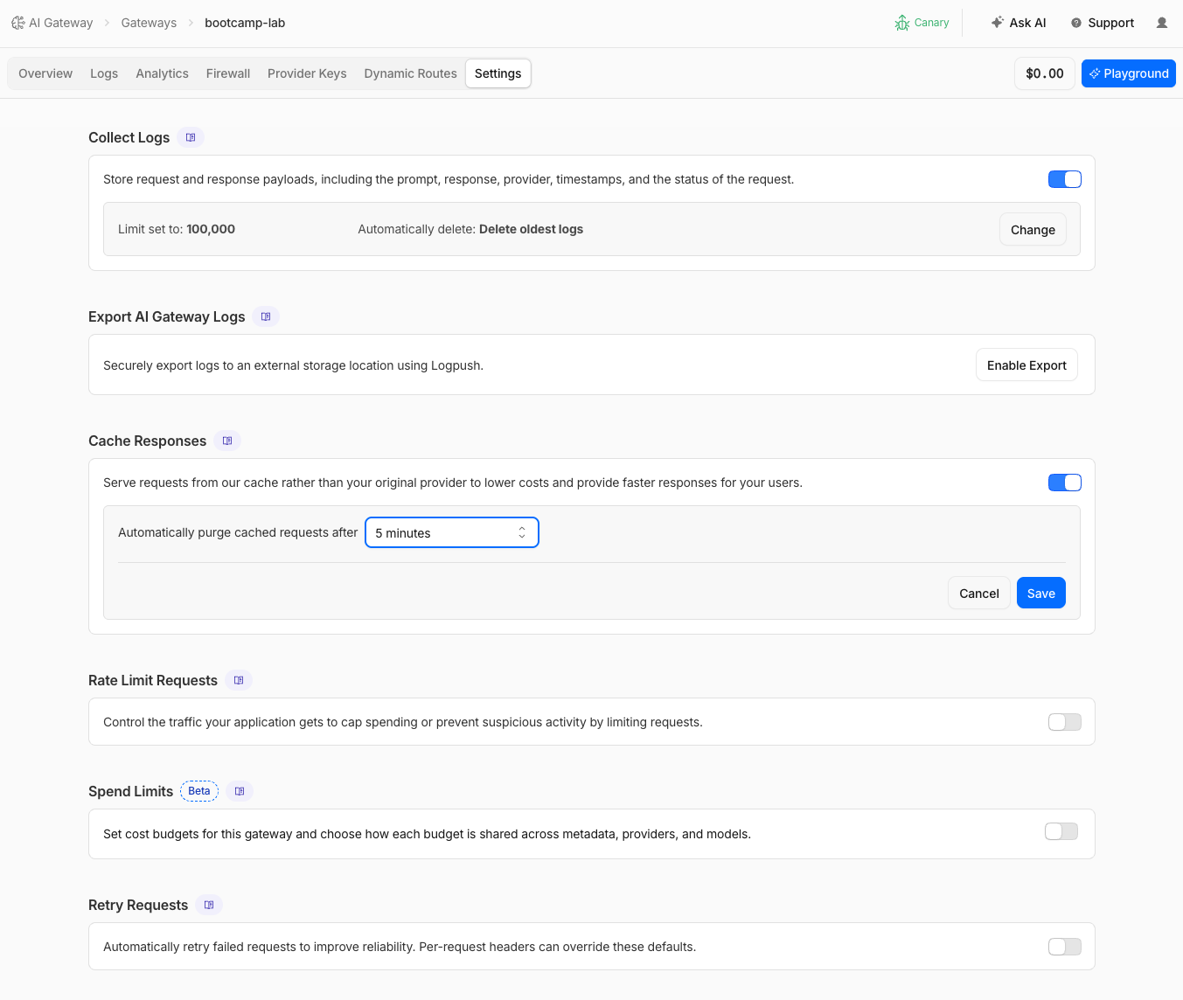Click the Change log limit button
1183x1000 pixels.
[x=1033, y=229]
